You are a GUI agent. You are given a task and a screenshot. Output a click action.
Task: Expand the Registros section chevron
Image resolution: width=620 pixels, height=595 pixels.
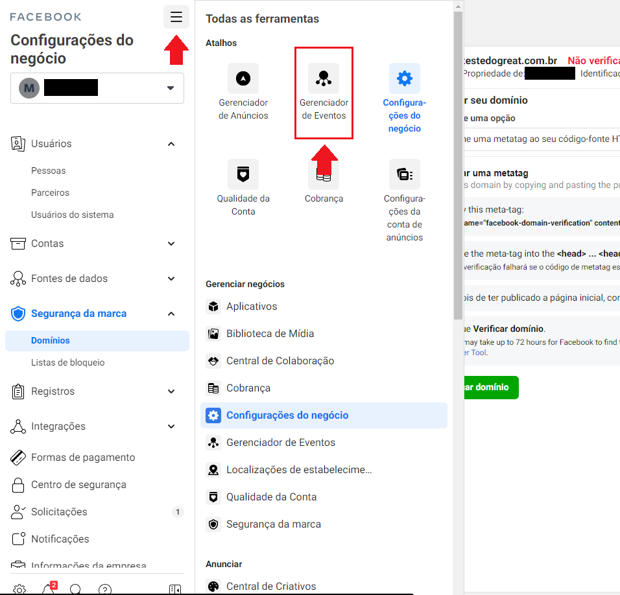pyautogui.click(x=171, y=391)
